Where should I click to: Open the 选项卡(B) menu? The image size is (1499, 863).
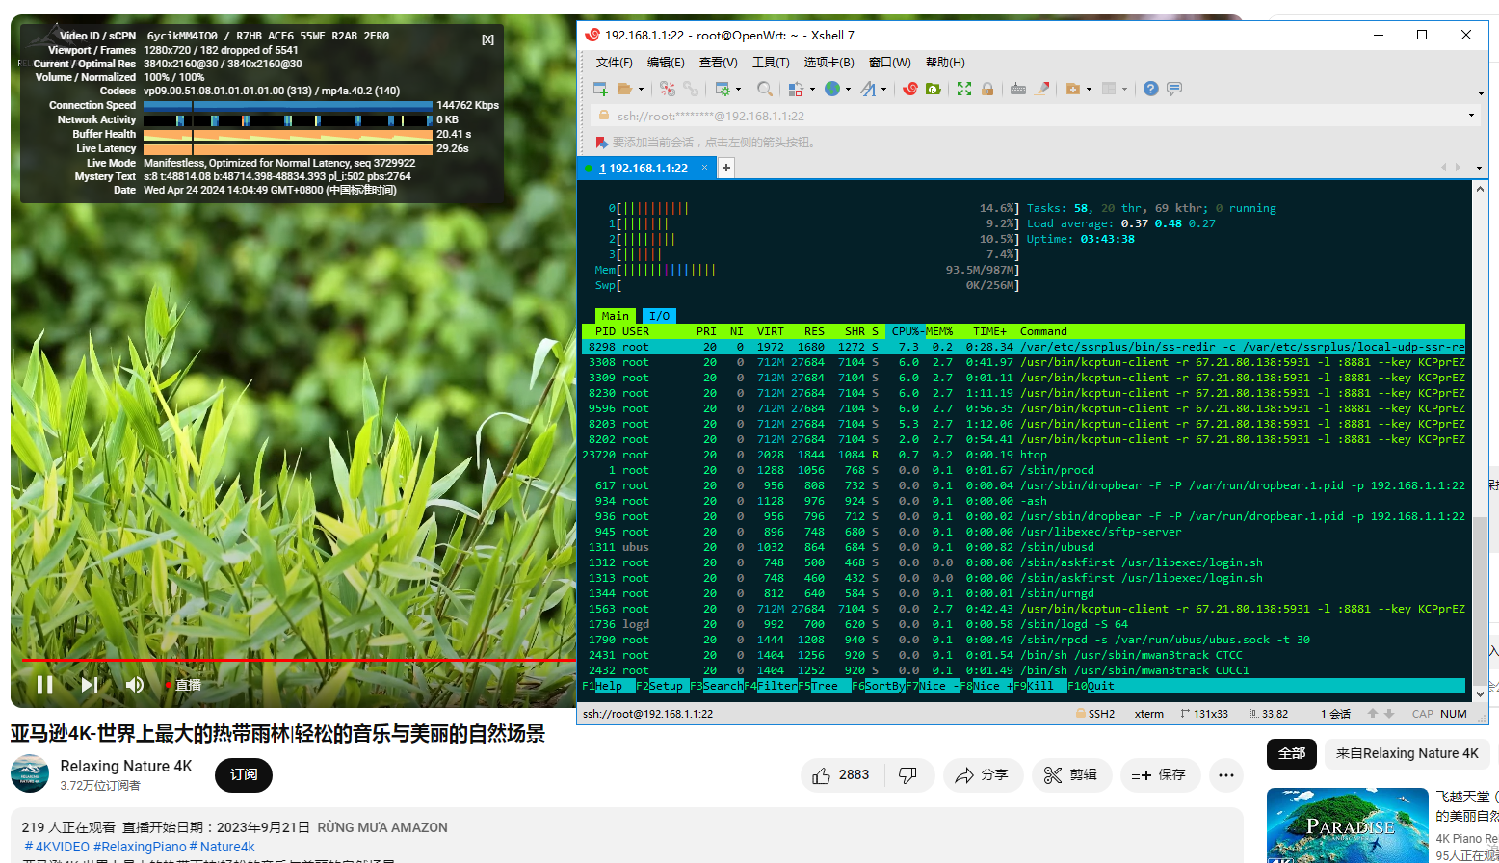[x=828, y=63]
